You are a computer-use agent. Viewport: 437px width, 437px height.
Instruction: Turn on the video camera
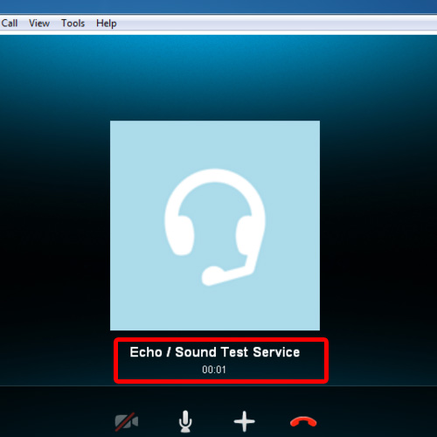point(127,421)
